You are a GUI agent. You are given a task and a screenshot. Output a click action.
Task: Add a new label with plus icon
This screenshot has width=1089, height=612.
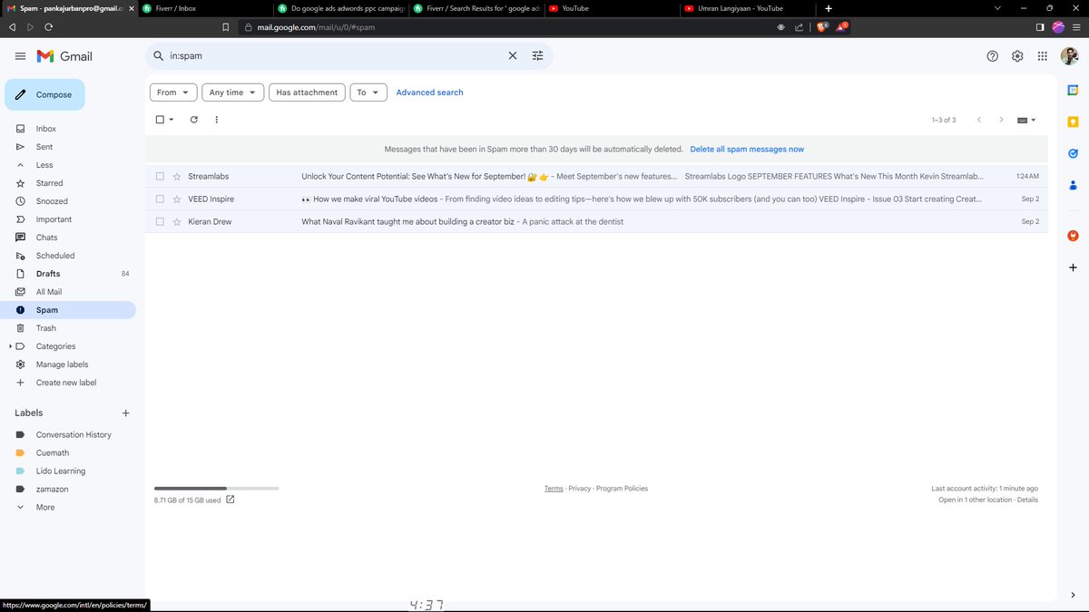125,413
